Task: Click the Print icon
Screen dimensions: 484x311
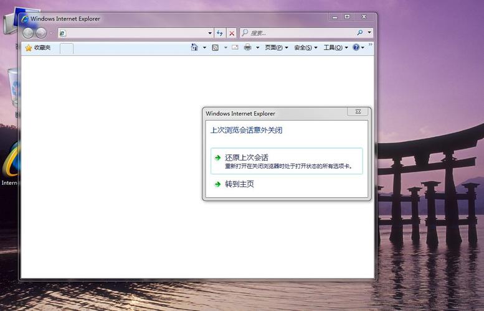Action: (x=247, y=47)
